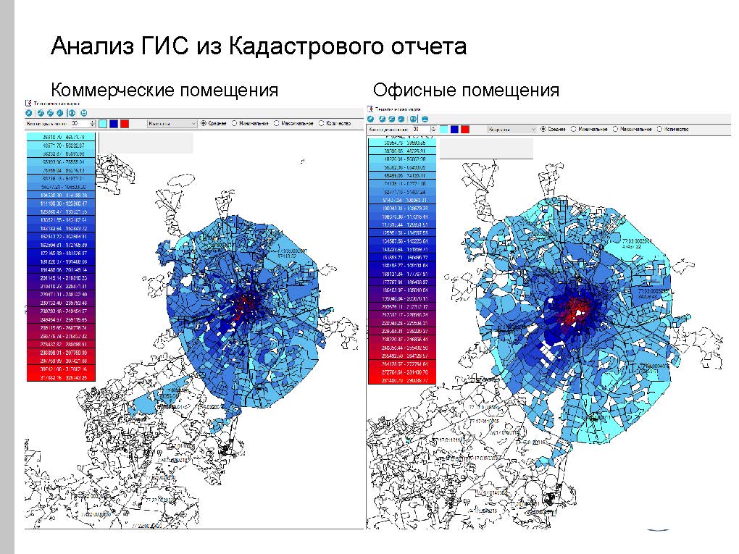Click the cyan color swatch in the left toolbar
This screenshot has width=739, height=554.
[103, 124]
